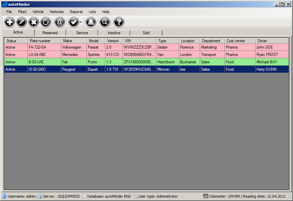
Task: Switch to the Reserved tab
Action: [50, 33]
